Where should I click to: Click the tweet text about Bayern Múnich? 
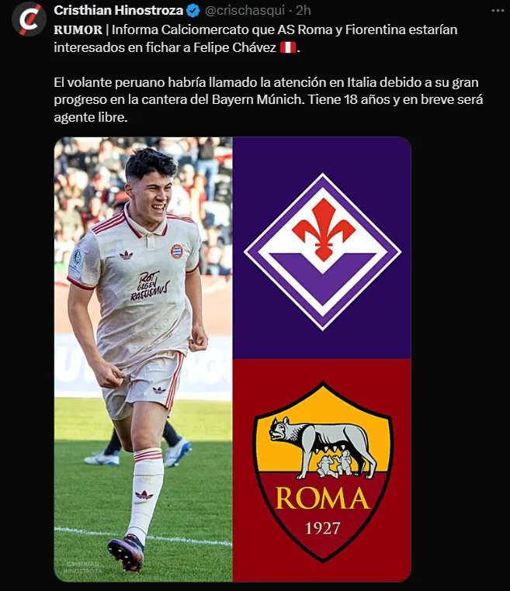[x=269, y=99]
